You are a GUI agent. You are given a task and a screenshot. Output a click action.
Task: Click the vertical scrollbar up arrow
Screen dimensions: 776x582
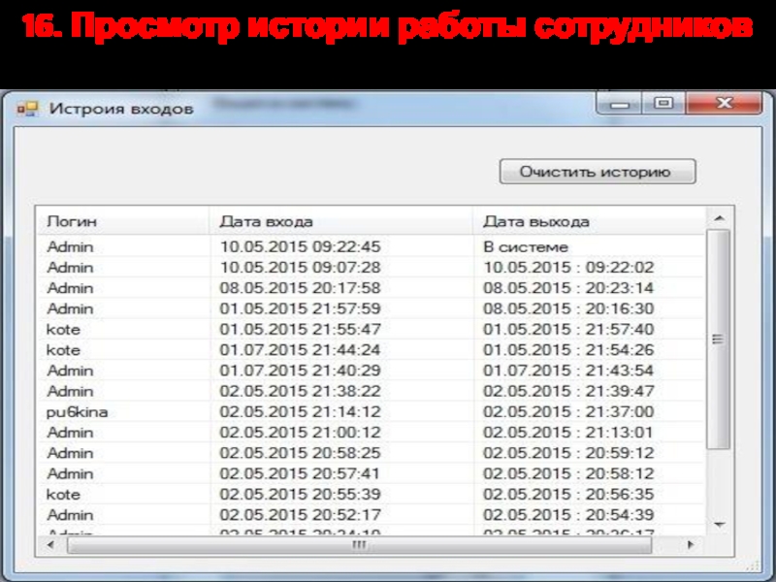718,218
